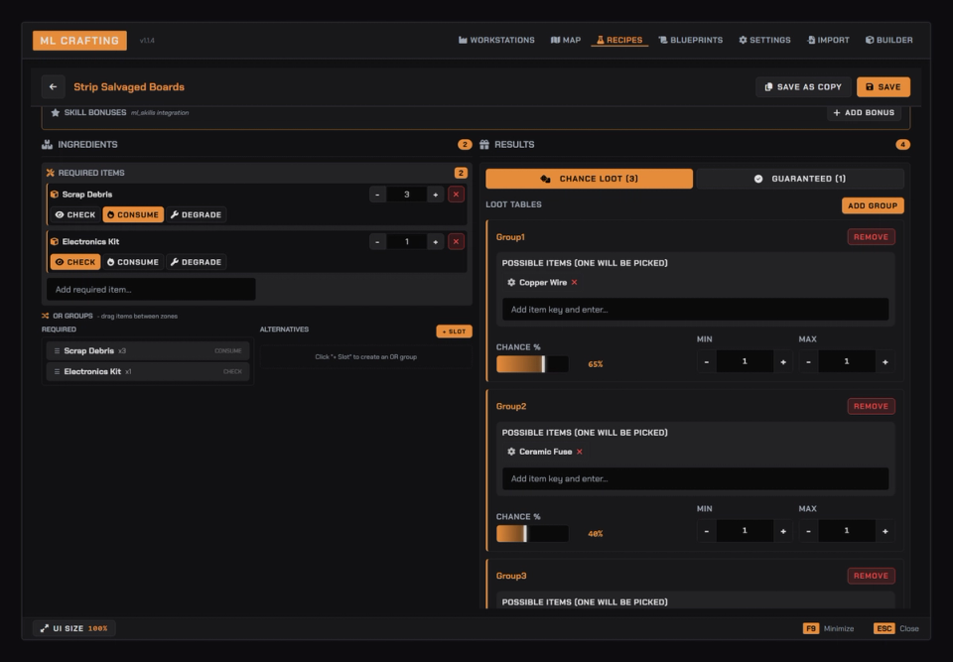Open the Builder tab
The image size is (953, 662).
coord(889,40)
